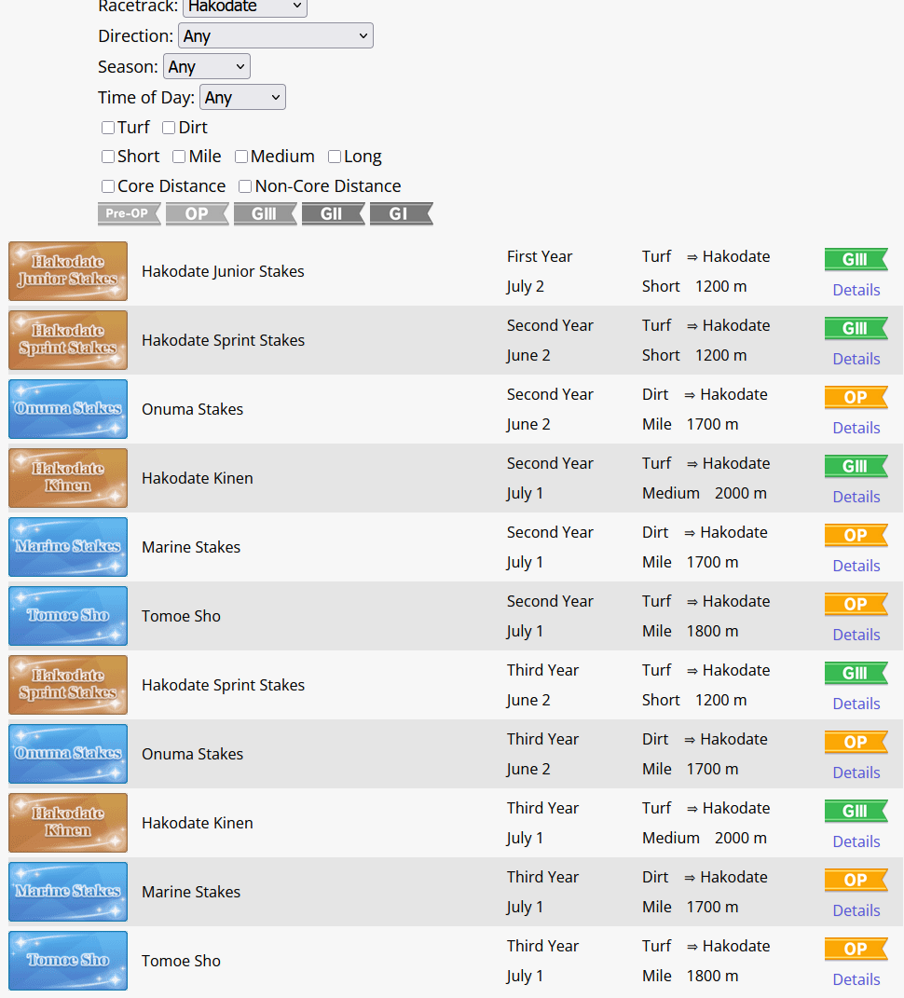Click OP badge on Third Year Marine Stakes
Screen dimensions: 904x998
[x=856, y=880]
